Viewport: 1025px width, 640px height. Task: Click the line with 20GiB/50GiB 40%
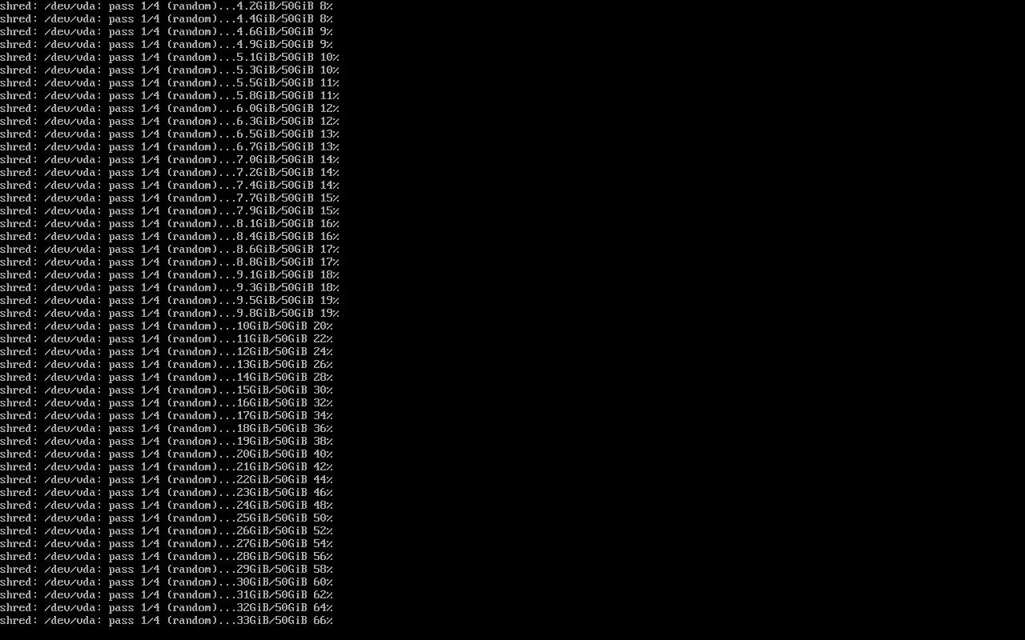click(167, 454)
